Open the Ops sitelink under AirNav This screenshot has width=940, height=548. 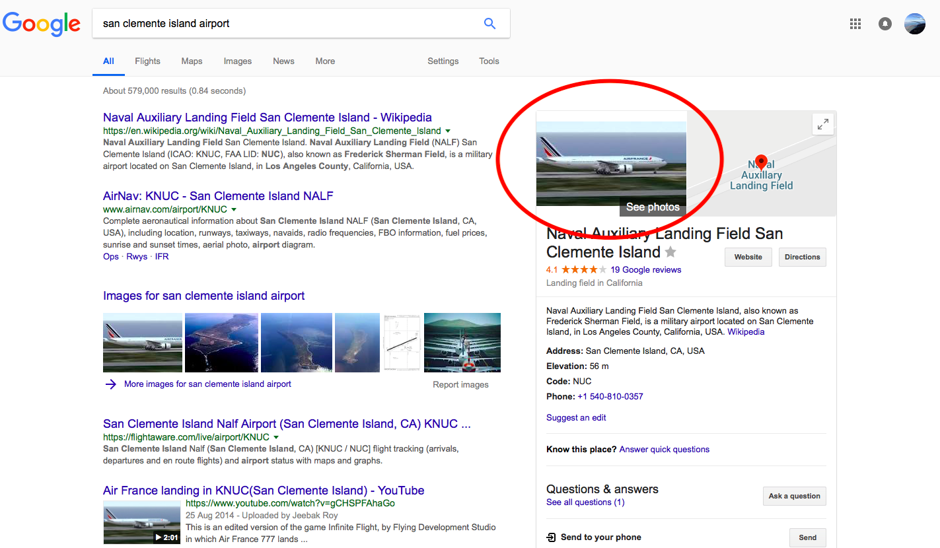[x=111, y=256]
